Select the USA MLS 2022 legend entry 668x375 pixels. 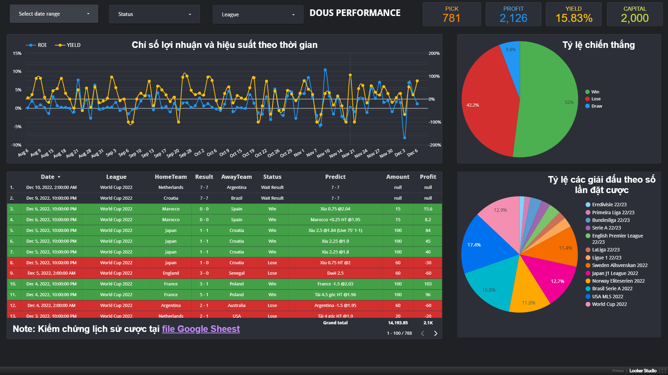607,297
